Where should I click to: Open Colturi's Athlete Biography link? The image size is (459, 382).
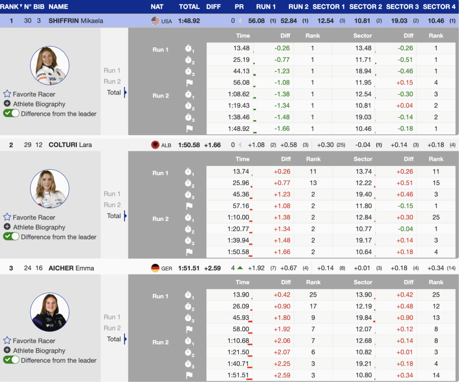point(39,227)
